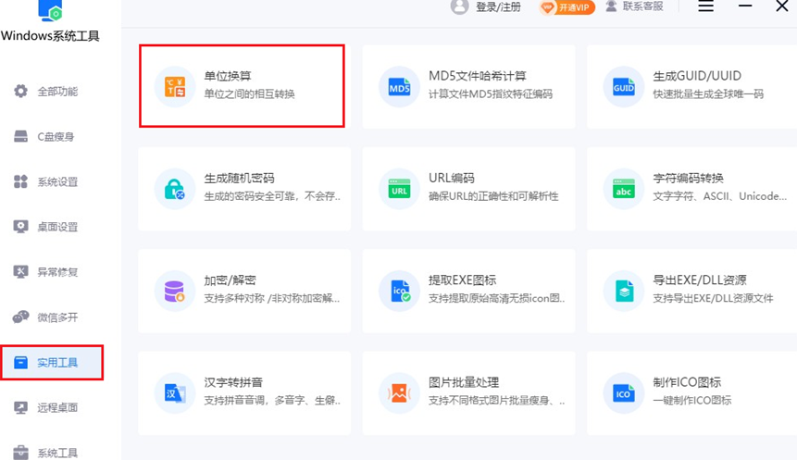Go to 桌面设置 section
Viewport: 797px width, 460px height.
pyautogui.click(x=57, y=227)
